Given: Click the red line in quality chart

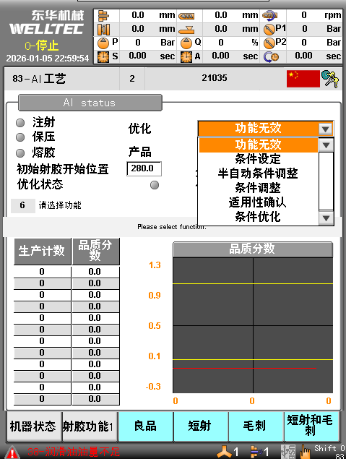Looking at the screenshot, I should (244, 368).
